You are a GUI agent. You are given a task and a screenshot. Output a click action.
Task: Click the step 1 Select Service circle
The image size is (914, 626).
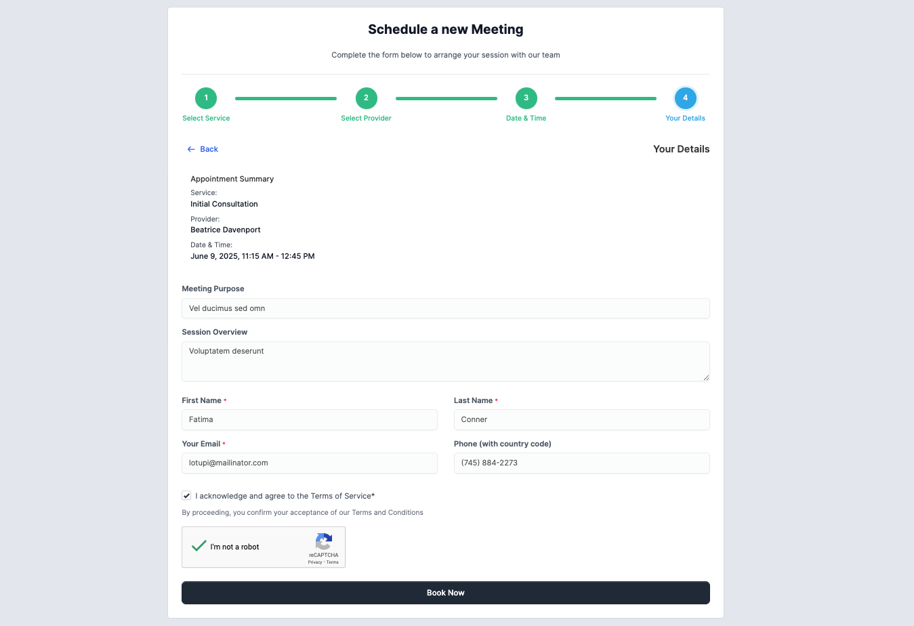[206, 98]
